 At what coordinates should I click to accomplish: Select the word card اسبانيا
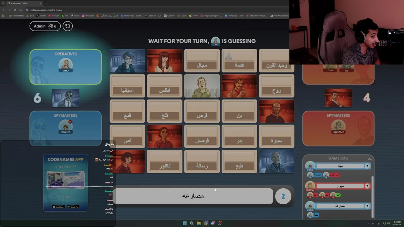(x=127, y=86)
